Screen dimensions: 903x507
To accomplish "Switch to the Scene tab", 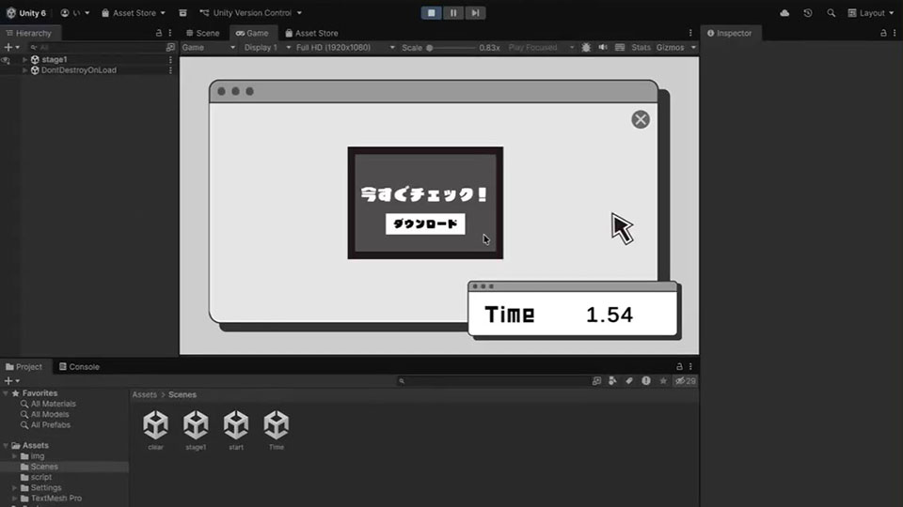I will coord(202,33).
